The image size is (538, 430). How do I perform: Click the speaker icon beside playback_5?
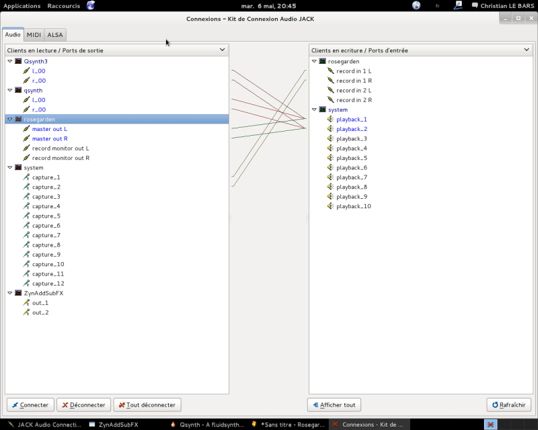tap(331, 158)
